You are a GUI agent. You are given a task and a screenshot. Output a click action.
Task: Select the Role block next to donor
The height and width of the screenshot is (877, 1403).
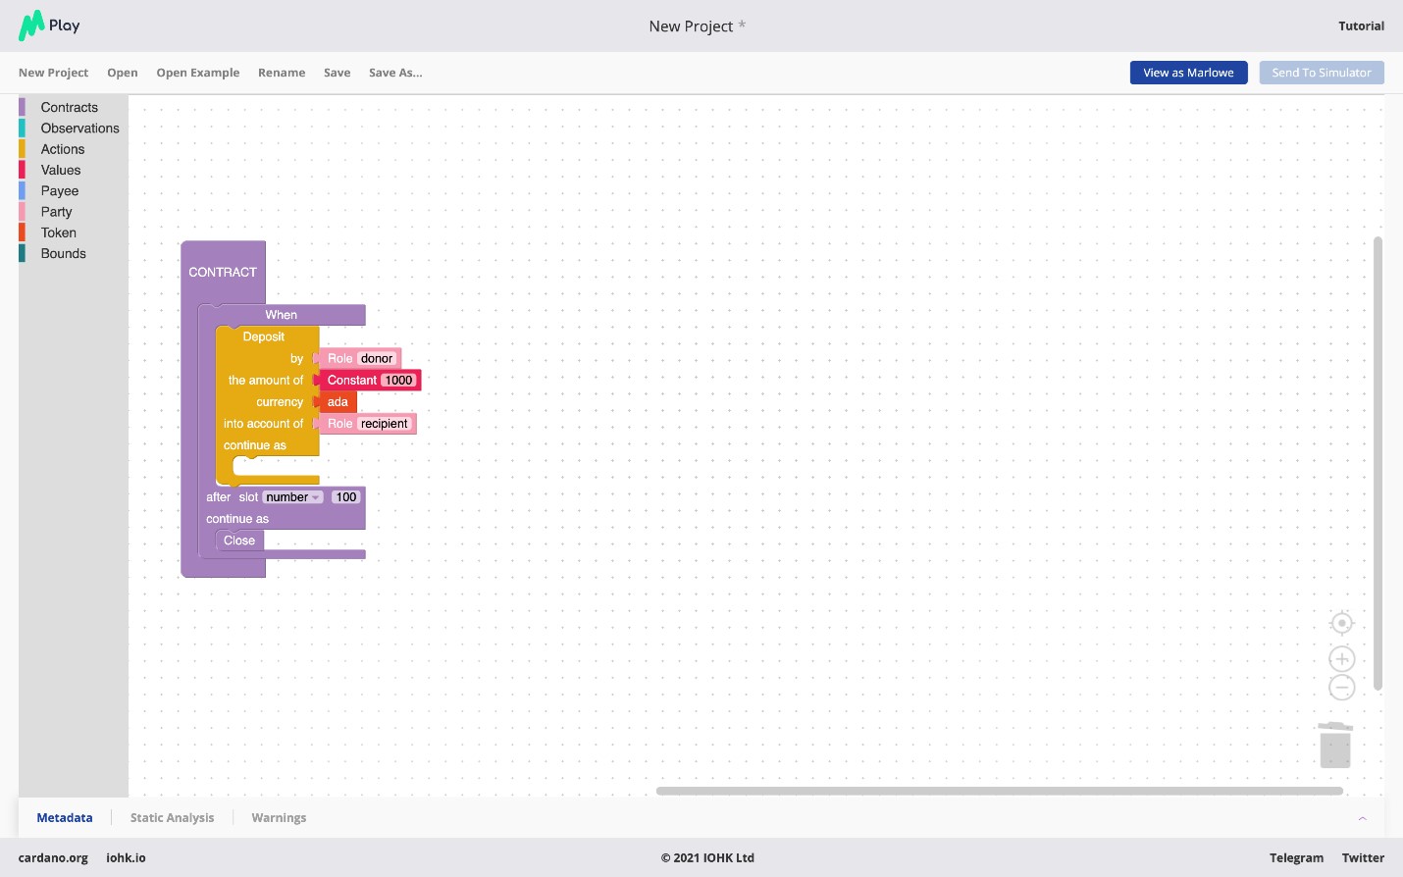(339, 359)
